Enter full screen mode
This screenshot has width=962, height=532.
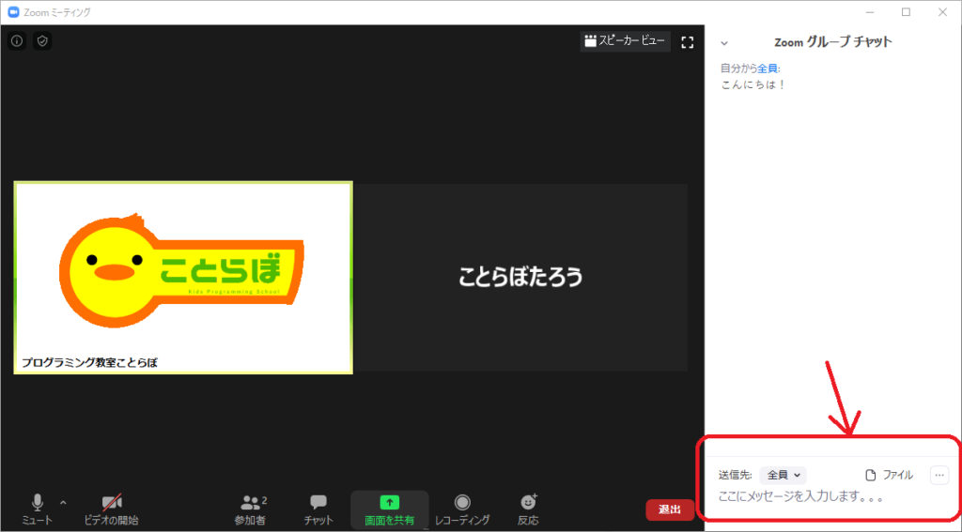coord(687,41)
